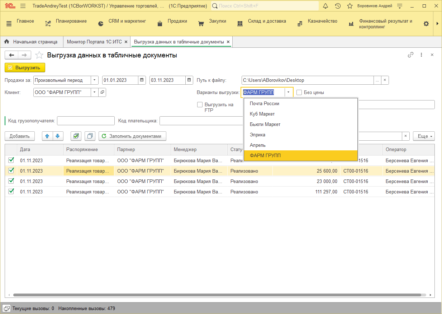Screen dimensions: 442x314
Task: Click the uncheck all rows icon
Action: (x=90, y=136)
